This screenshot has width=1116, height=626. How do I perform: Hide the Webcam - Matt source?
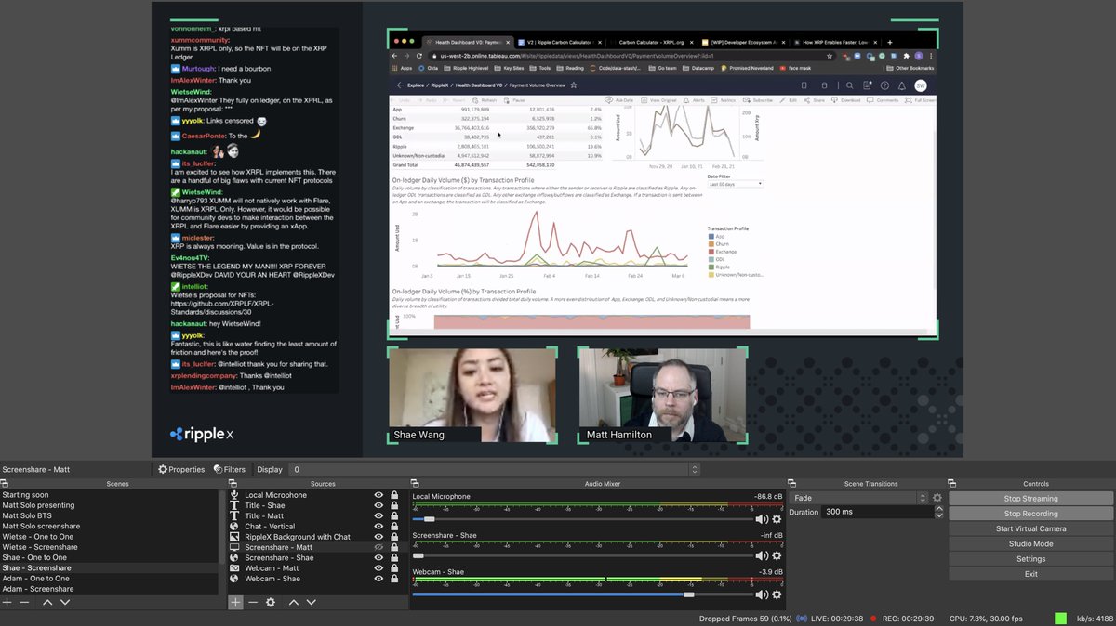pyautogui.click(x=379, y=568)
